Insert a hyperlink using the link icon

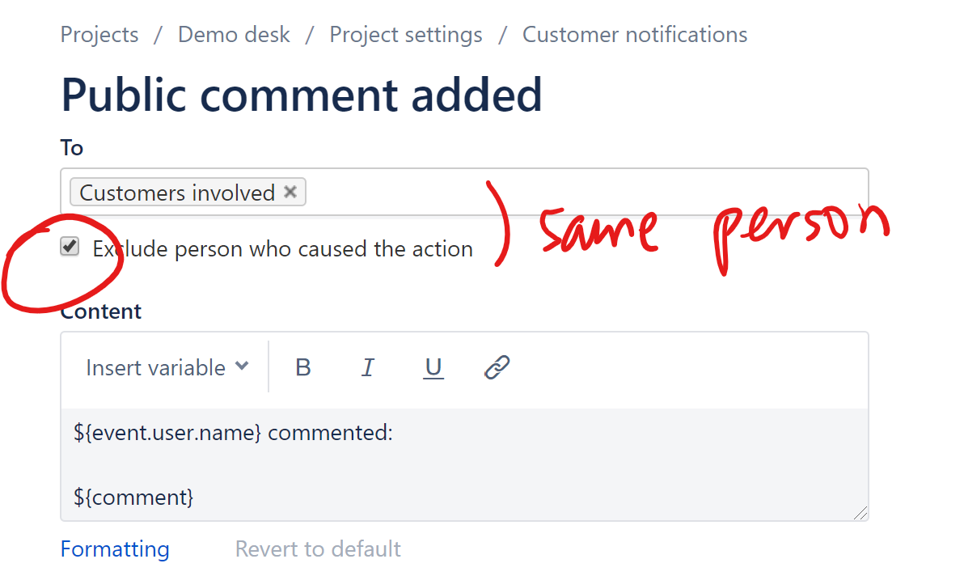(x=497, y=367)
